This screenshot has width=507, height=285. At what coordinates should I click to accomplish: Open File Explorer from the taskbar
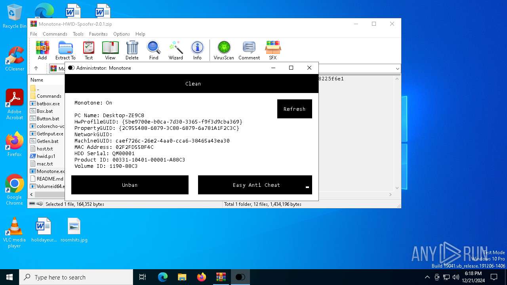click(x=182, y=277)
